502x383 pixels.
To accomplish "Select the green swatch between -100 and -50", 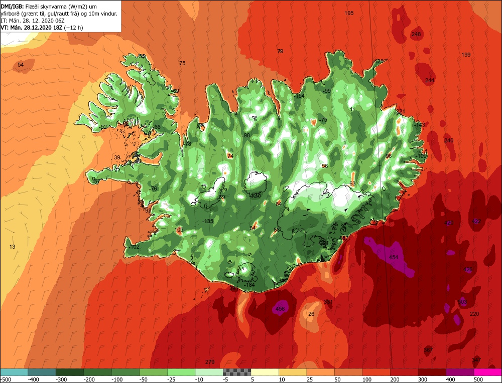I will pyautogui.click(x=125, y=372).
